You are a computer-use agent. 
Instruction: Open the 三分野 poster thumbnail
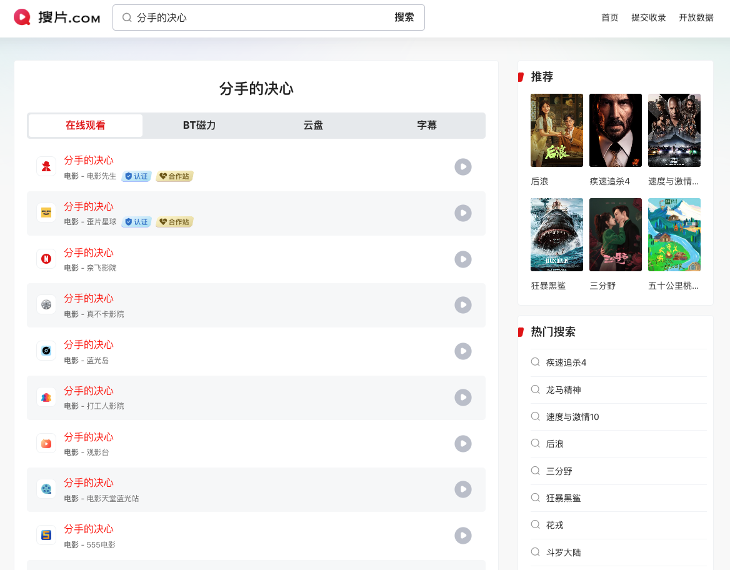tap(616, 235)
